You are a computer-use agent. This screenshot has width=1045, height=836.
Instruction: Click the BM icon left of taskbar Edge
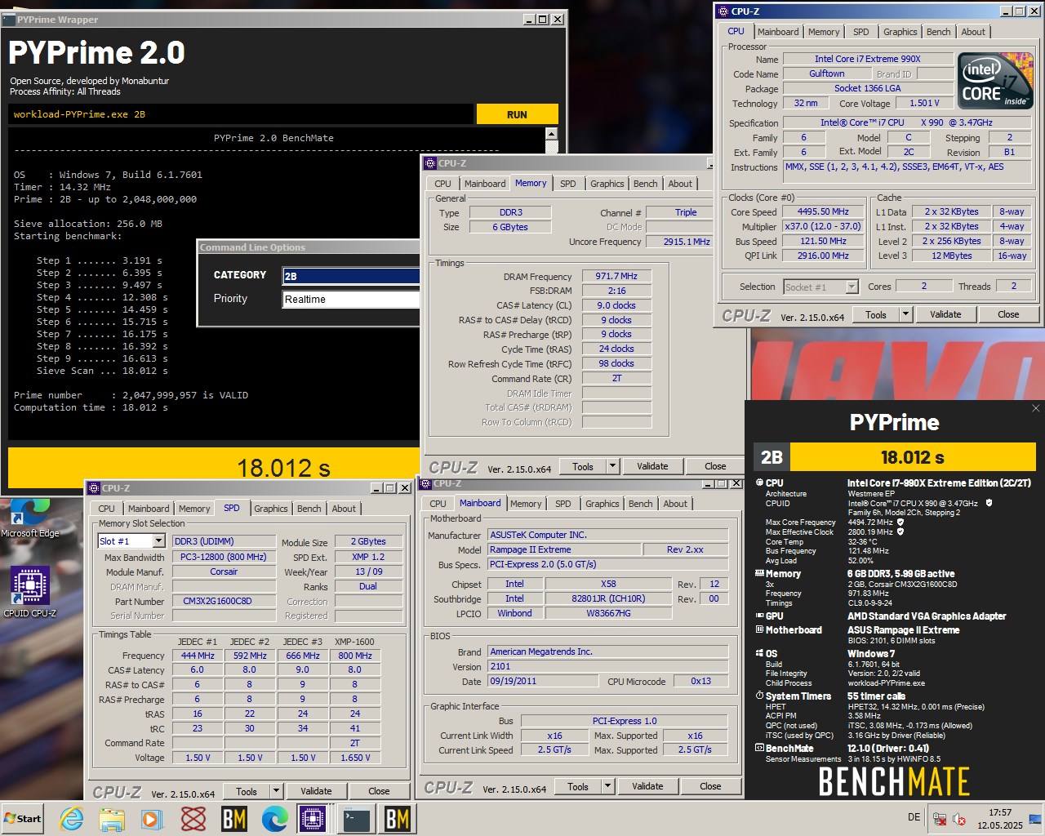click(x=234, y=819)
